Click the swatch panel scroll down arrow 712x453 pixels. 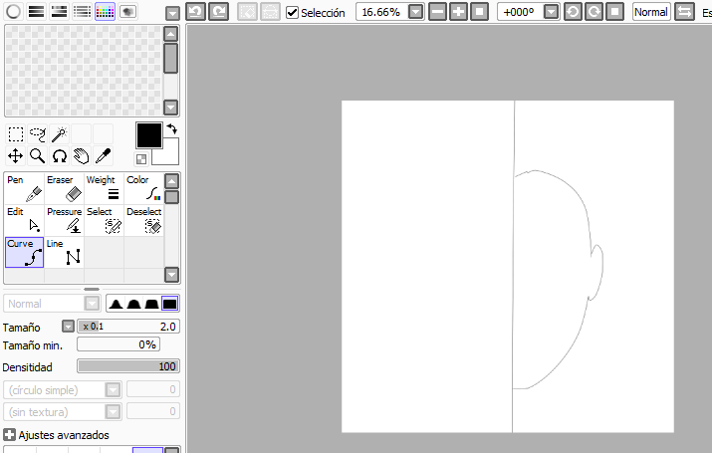point(170,108)
